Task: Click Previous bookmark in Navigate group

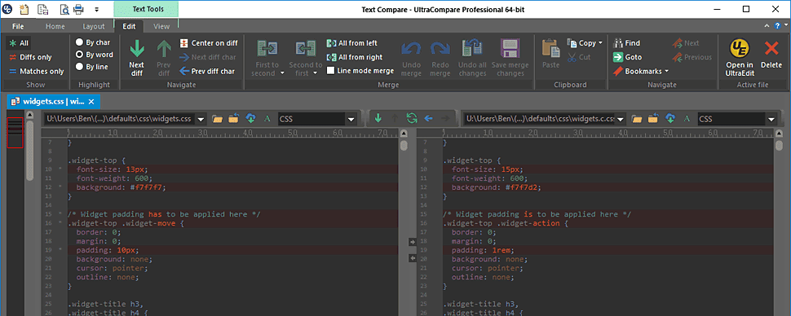Action: (692, 57)
